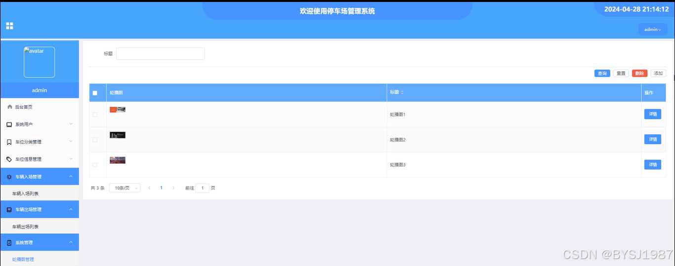
Task: Click the 轮播图1 title cell
Action: click(x=514, y=114)
